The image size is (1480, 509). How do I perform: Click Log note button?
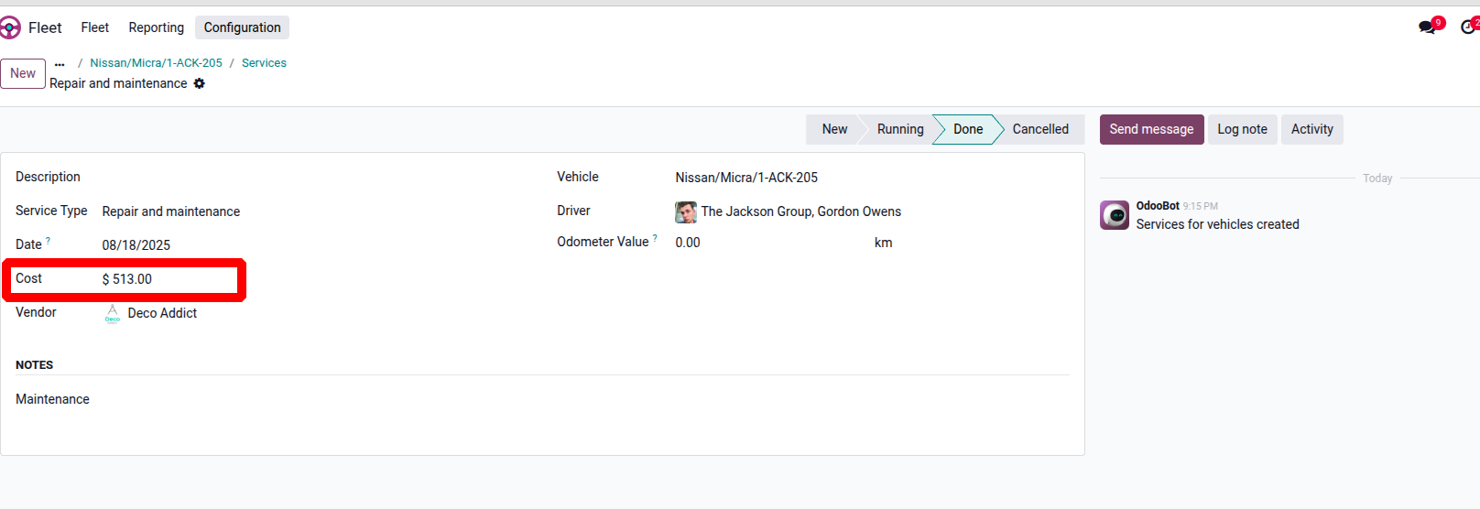click(1242, 129)
